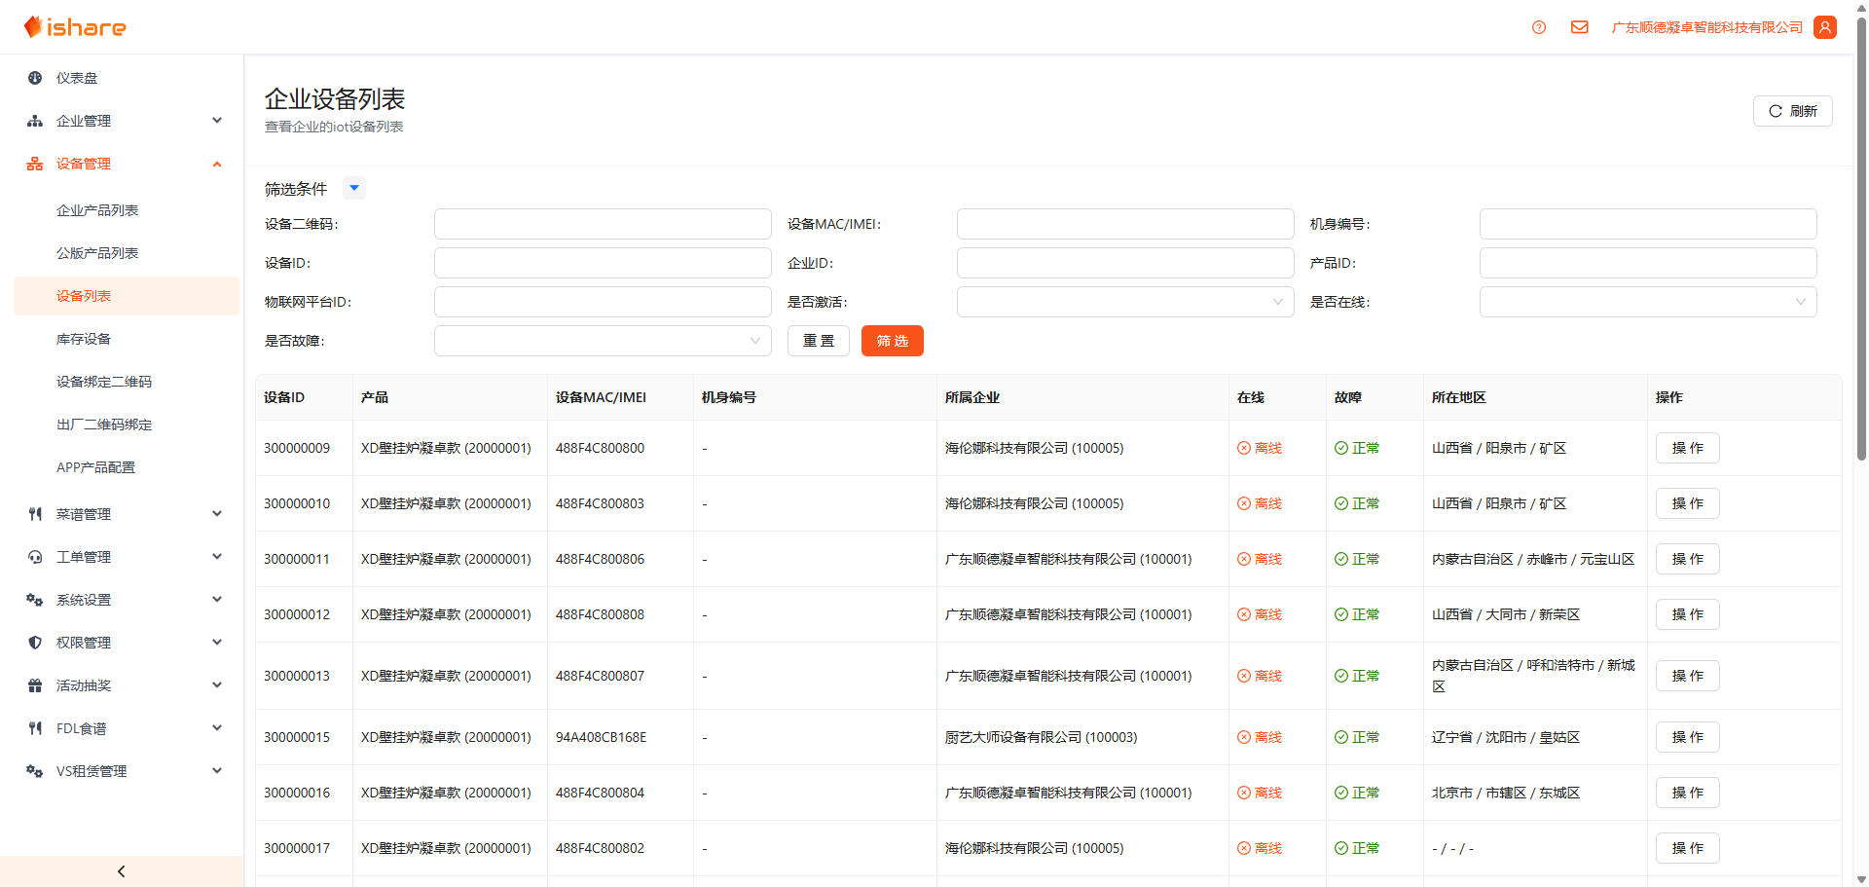Toggle the 筛选条件 filter panel arrow
This screenshot has height=887, width=1869.
pyautogui.click(x=354, y=188)
